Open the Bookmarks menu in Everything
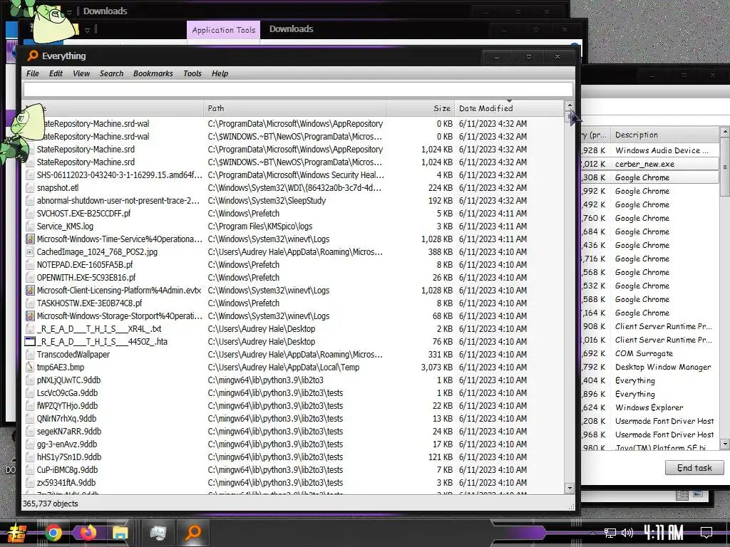 [x=153, y=73]
